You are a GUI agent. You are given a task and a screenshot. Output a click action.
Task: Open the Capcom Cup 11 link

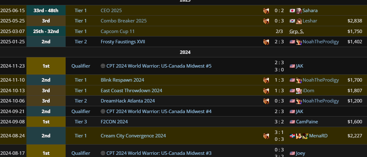coord(118,31)
